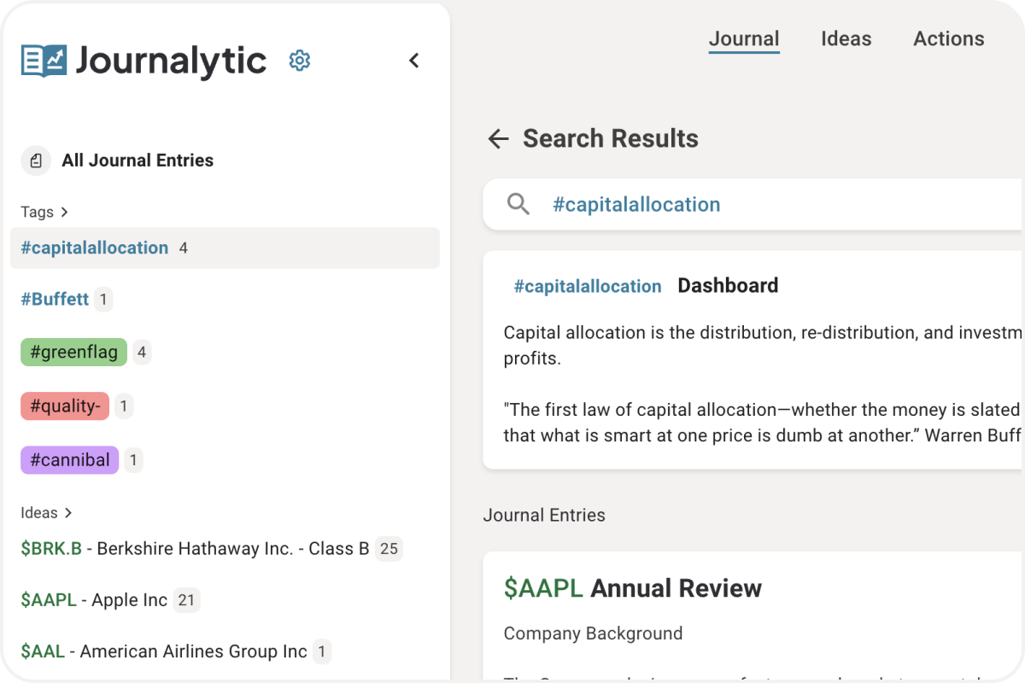Click the Company Background text

point(593,633)
